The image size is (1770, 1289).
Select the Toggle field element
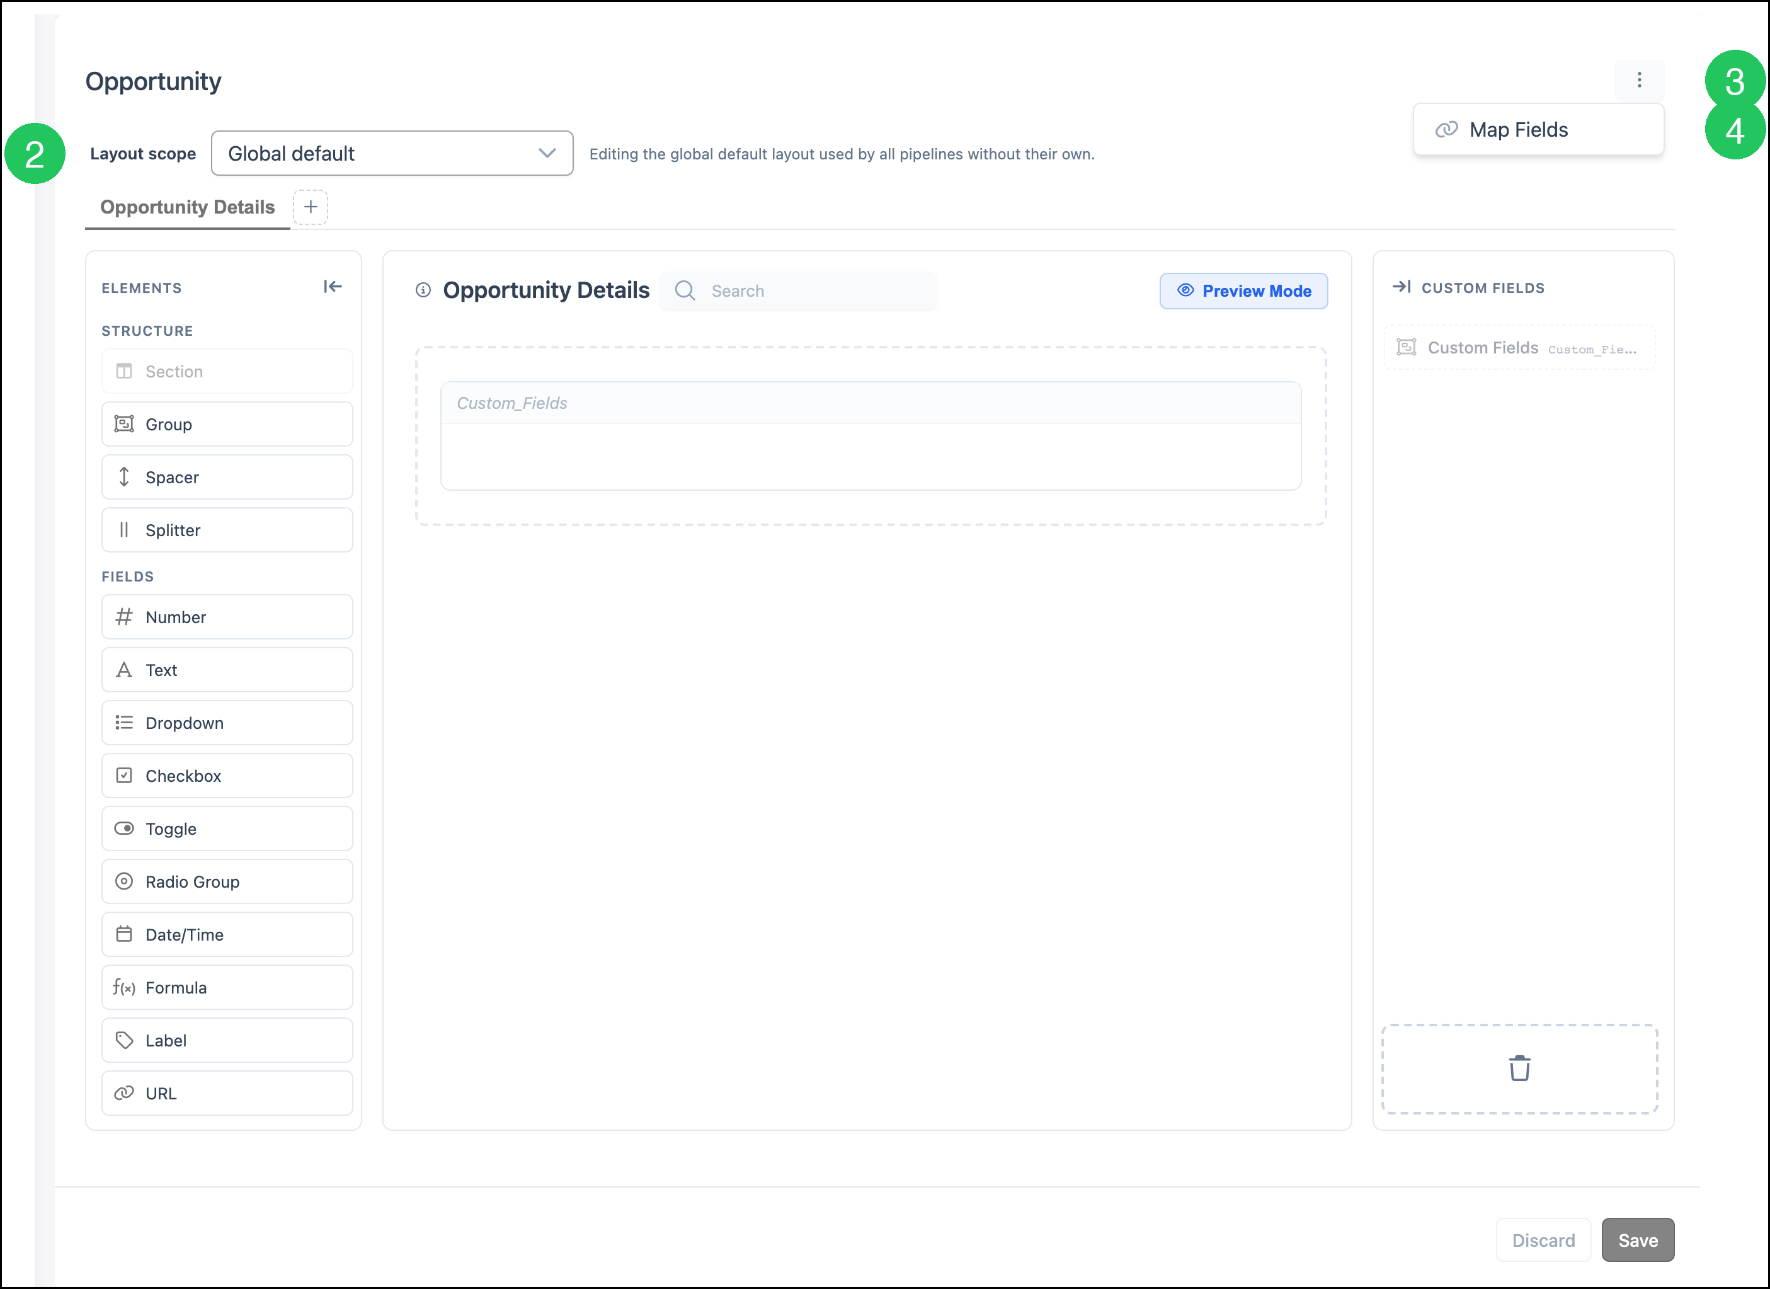click(x=227, y=828)
